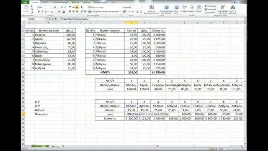Click Wrap Text (Перенос текста)
The width and height of the screenshot is (268, 151).
point(96,7)
